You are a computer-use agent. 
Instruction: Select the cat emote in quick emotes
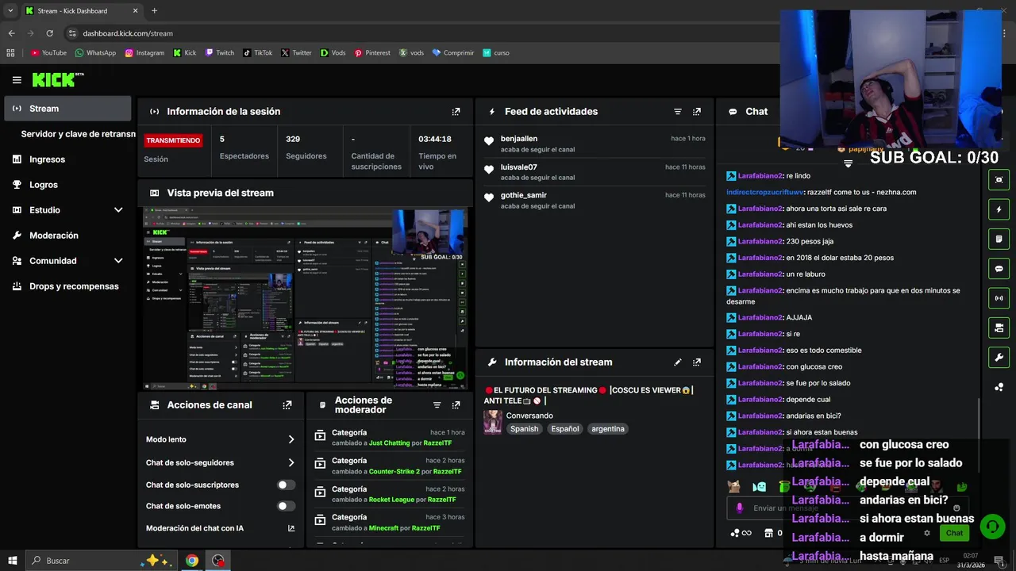(735, 486)
